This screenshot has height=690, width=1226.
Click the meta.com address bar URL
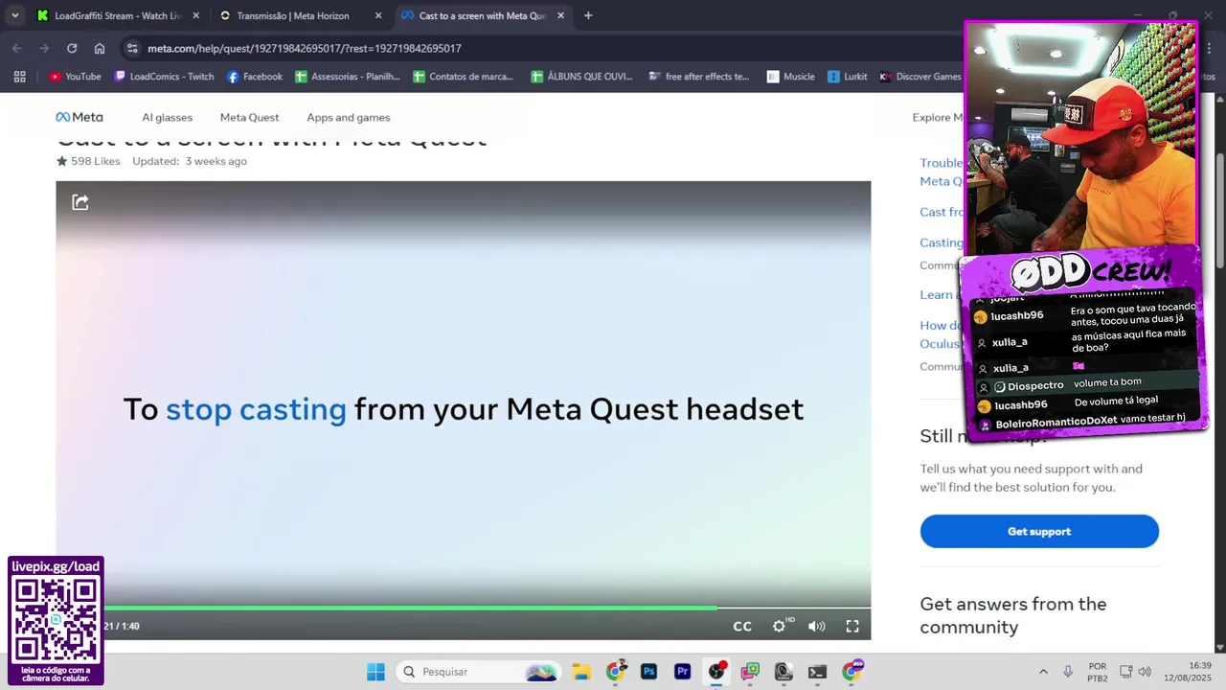[x=304, y=48]
